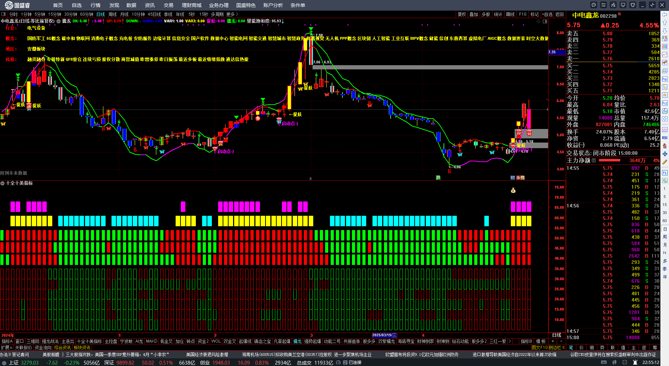Click the 返回 back button
This screenshot has height=366, width=669.
tap(560, 14)
